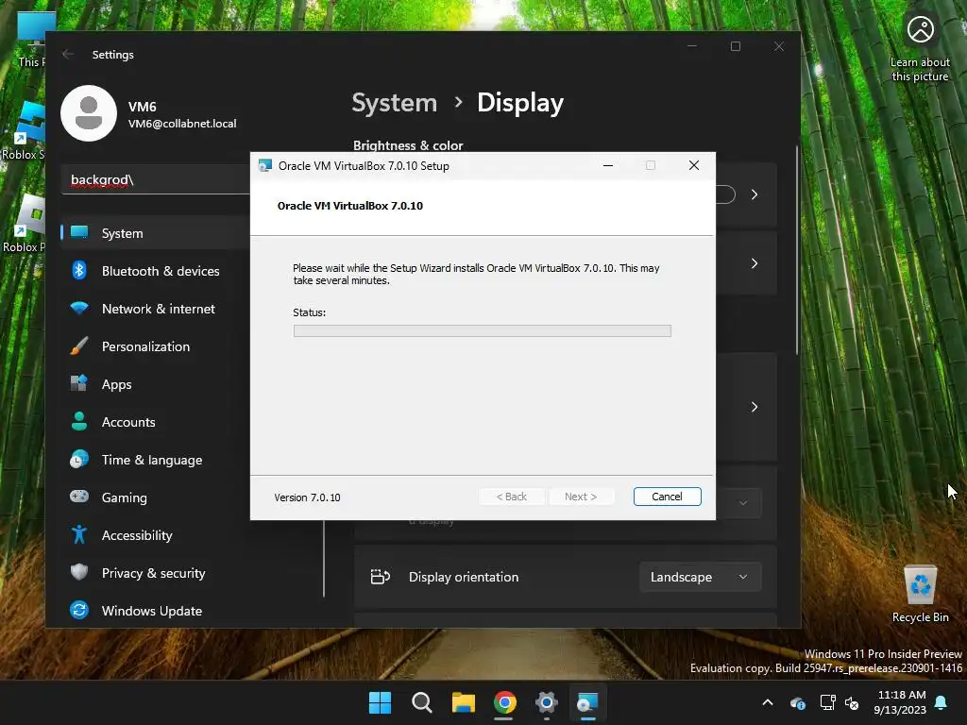Click the Wi-Fi network icon in sidebar
The image size is (967, 725).
tap(79, 308)
